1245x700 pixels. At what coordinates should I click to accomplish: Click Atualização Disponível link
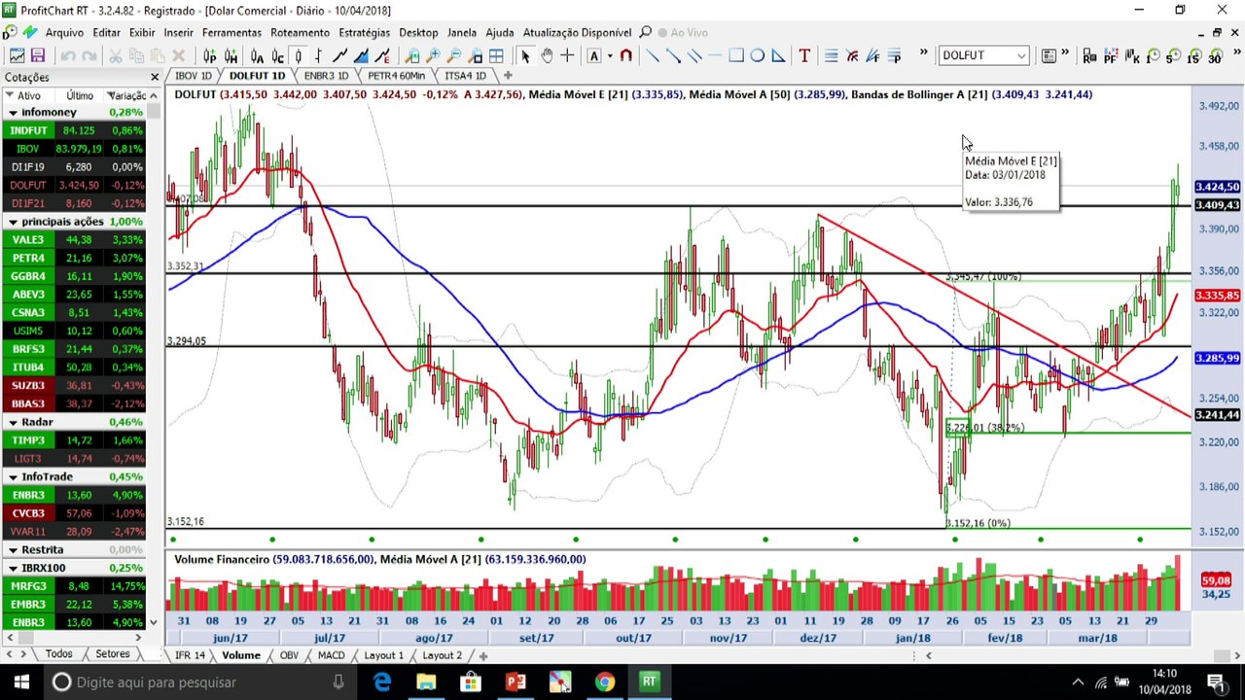coord(577,32)
